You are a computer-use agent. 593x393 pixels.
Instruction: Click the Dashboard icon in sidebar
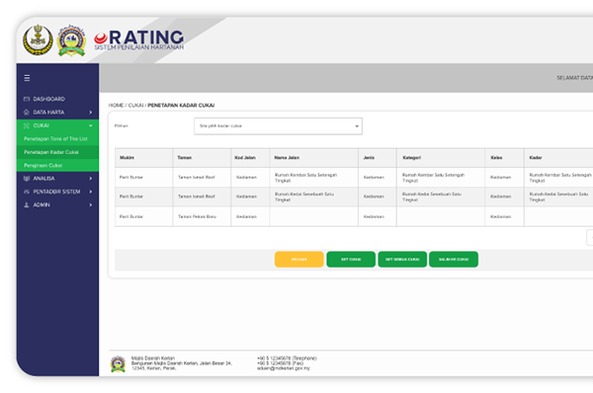(x=27, y=99)
